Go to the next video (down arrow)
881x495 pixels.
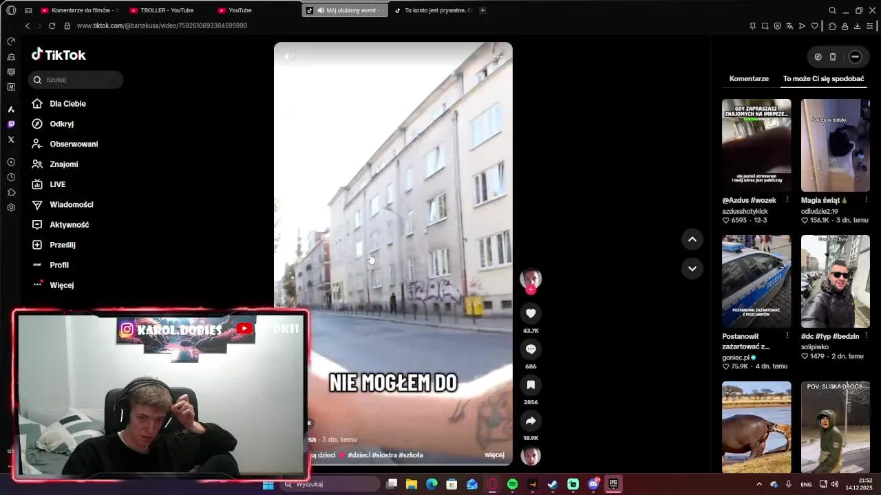692,268
